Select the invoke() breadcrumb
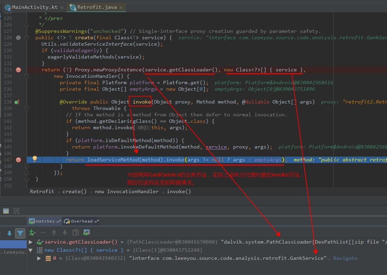This screenshot has height=275, width=387. click(179, 191)
